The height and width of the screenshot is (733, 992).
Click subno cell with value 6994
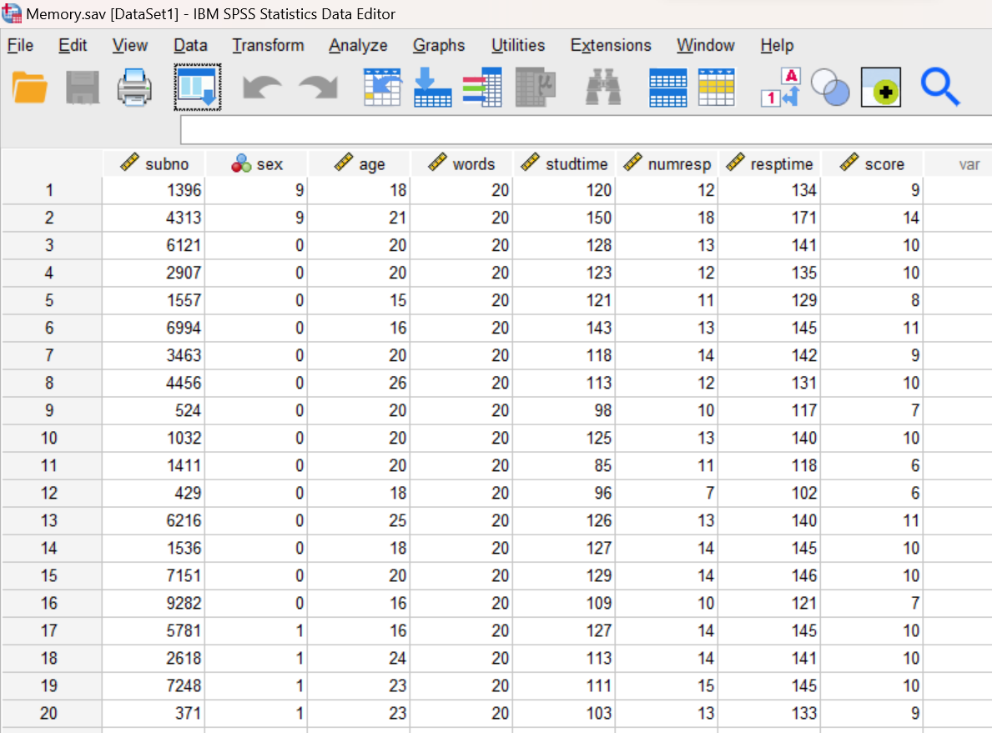154,328
